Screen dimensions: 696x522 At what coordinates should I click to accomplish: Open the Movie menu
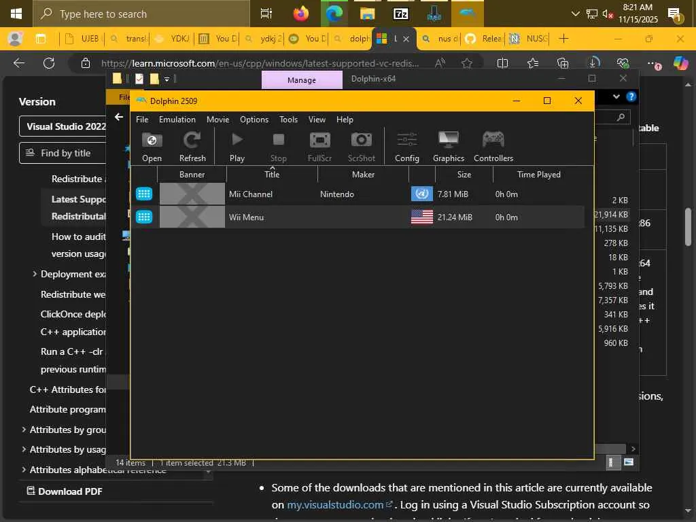217,120
